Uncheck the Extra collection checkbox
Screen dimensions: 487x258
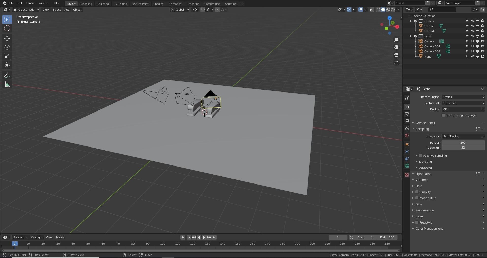(416, 36)
